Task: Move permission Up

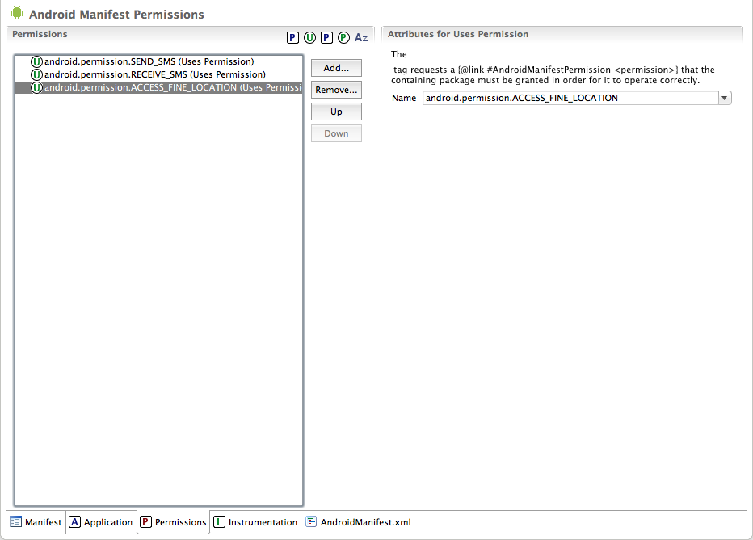Action: pyautogui.click(x=336, y=112)
